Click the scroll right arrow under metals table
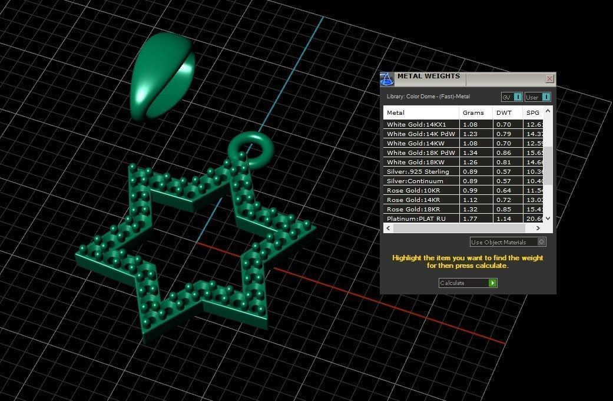The height and width of the screenshot is (401, 613). point(538,228)
